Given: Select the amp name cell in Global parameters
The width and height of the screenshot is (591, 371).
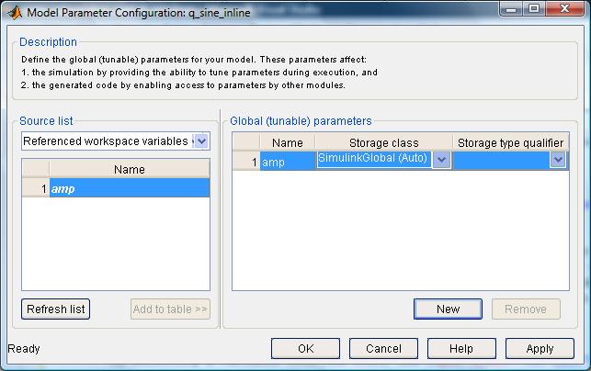Looking at the screenshot, I should pos(287,162).
